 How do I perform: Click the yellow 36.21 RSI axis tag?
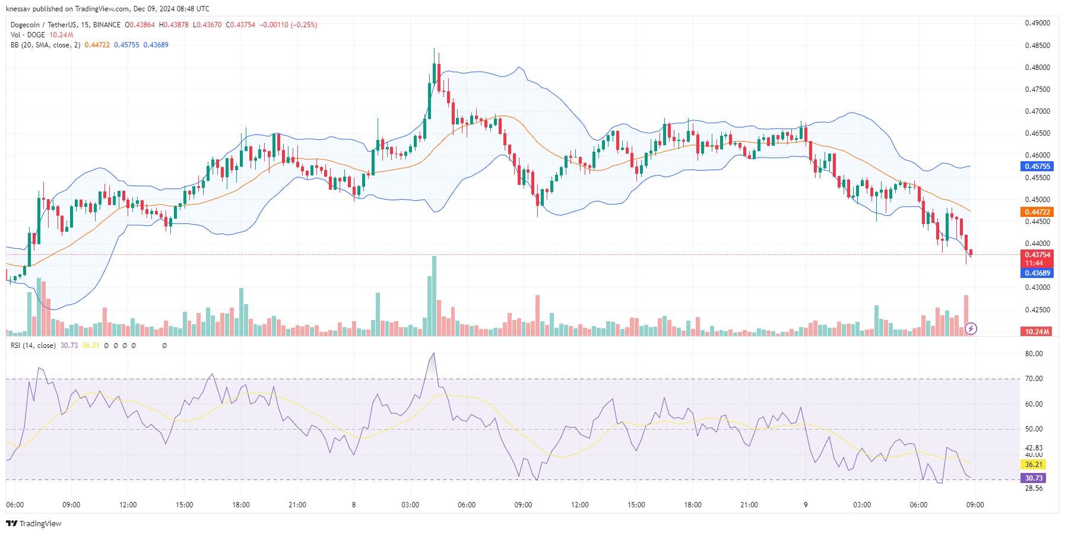coord(1034,465)
